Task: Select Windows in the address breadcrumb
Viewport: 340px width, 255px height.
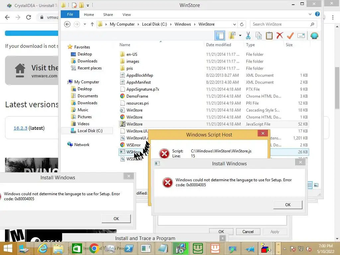Action: [183, 24]
